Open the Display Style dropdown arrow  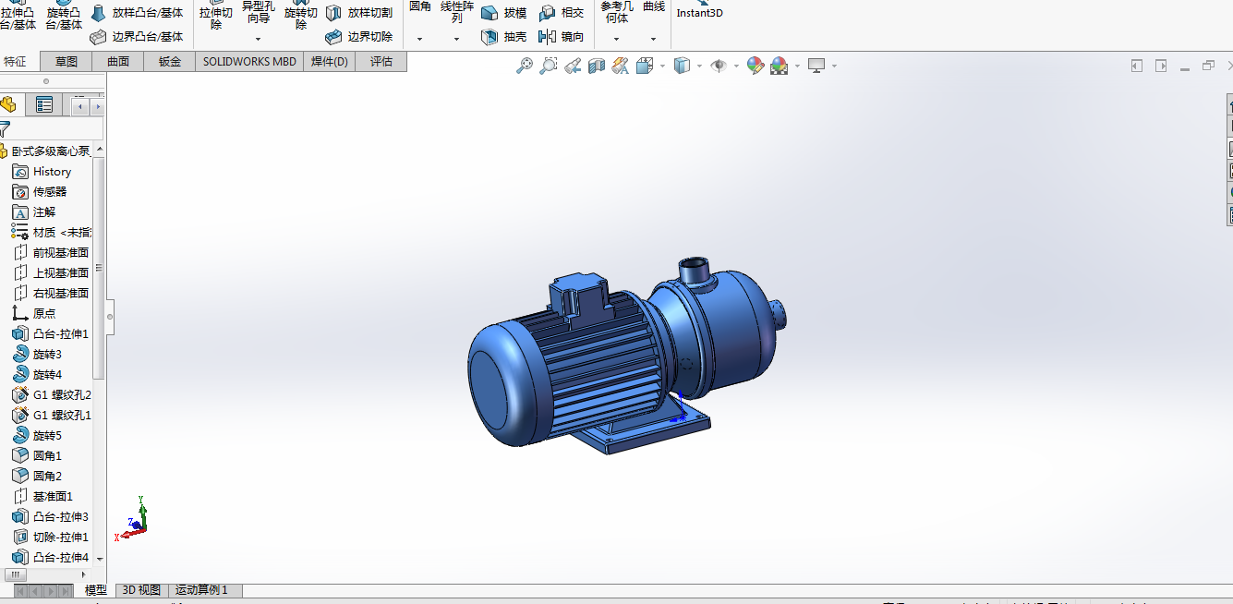pyautogui.click(x=699, y=66)
